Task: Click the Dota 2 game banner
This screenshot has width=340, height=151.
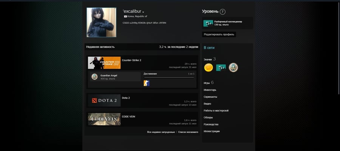Action: [x=104, y=100]
